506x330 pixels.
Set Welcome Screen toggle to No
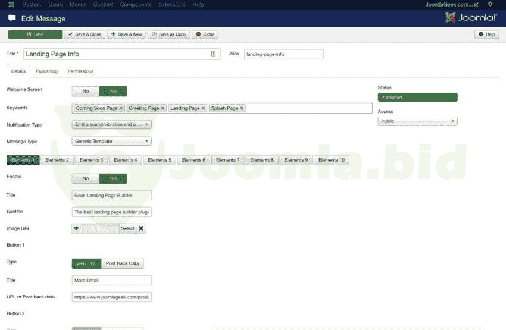coord(86,92)
